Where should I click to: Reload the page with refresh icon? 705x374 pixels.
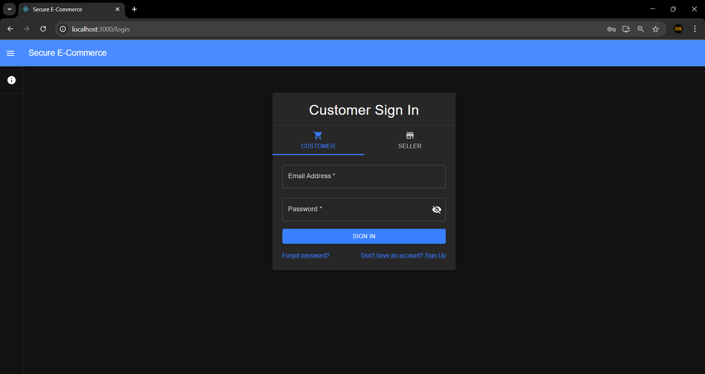coord(43,29)
